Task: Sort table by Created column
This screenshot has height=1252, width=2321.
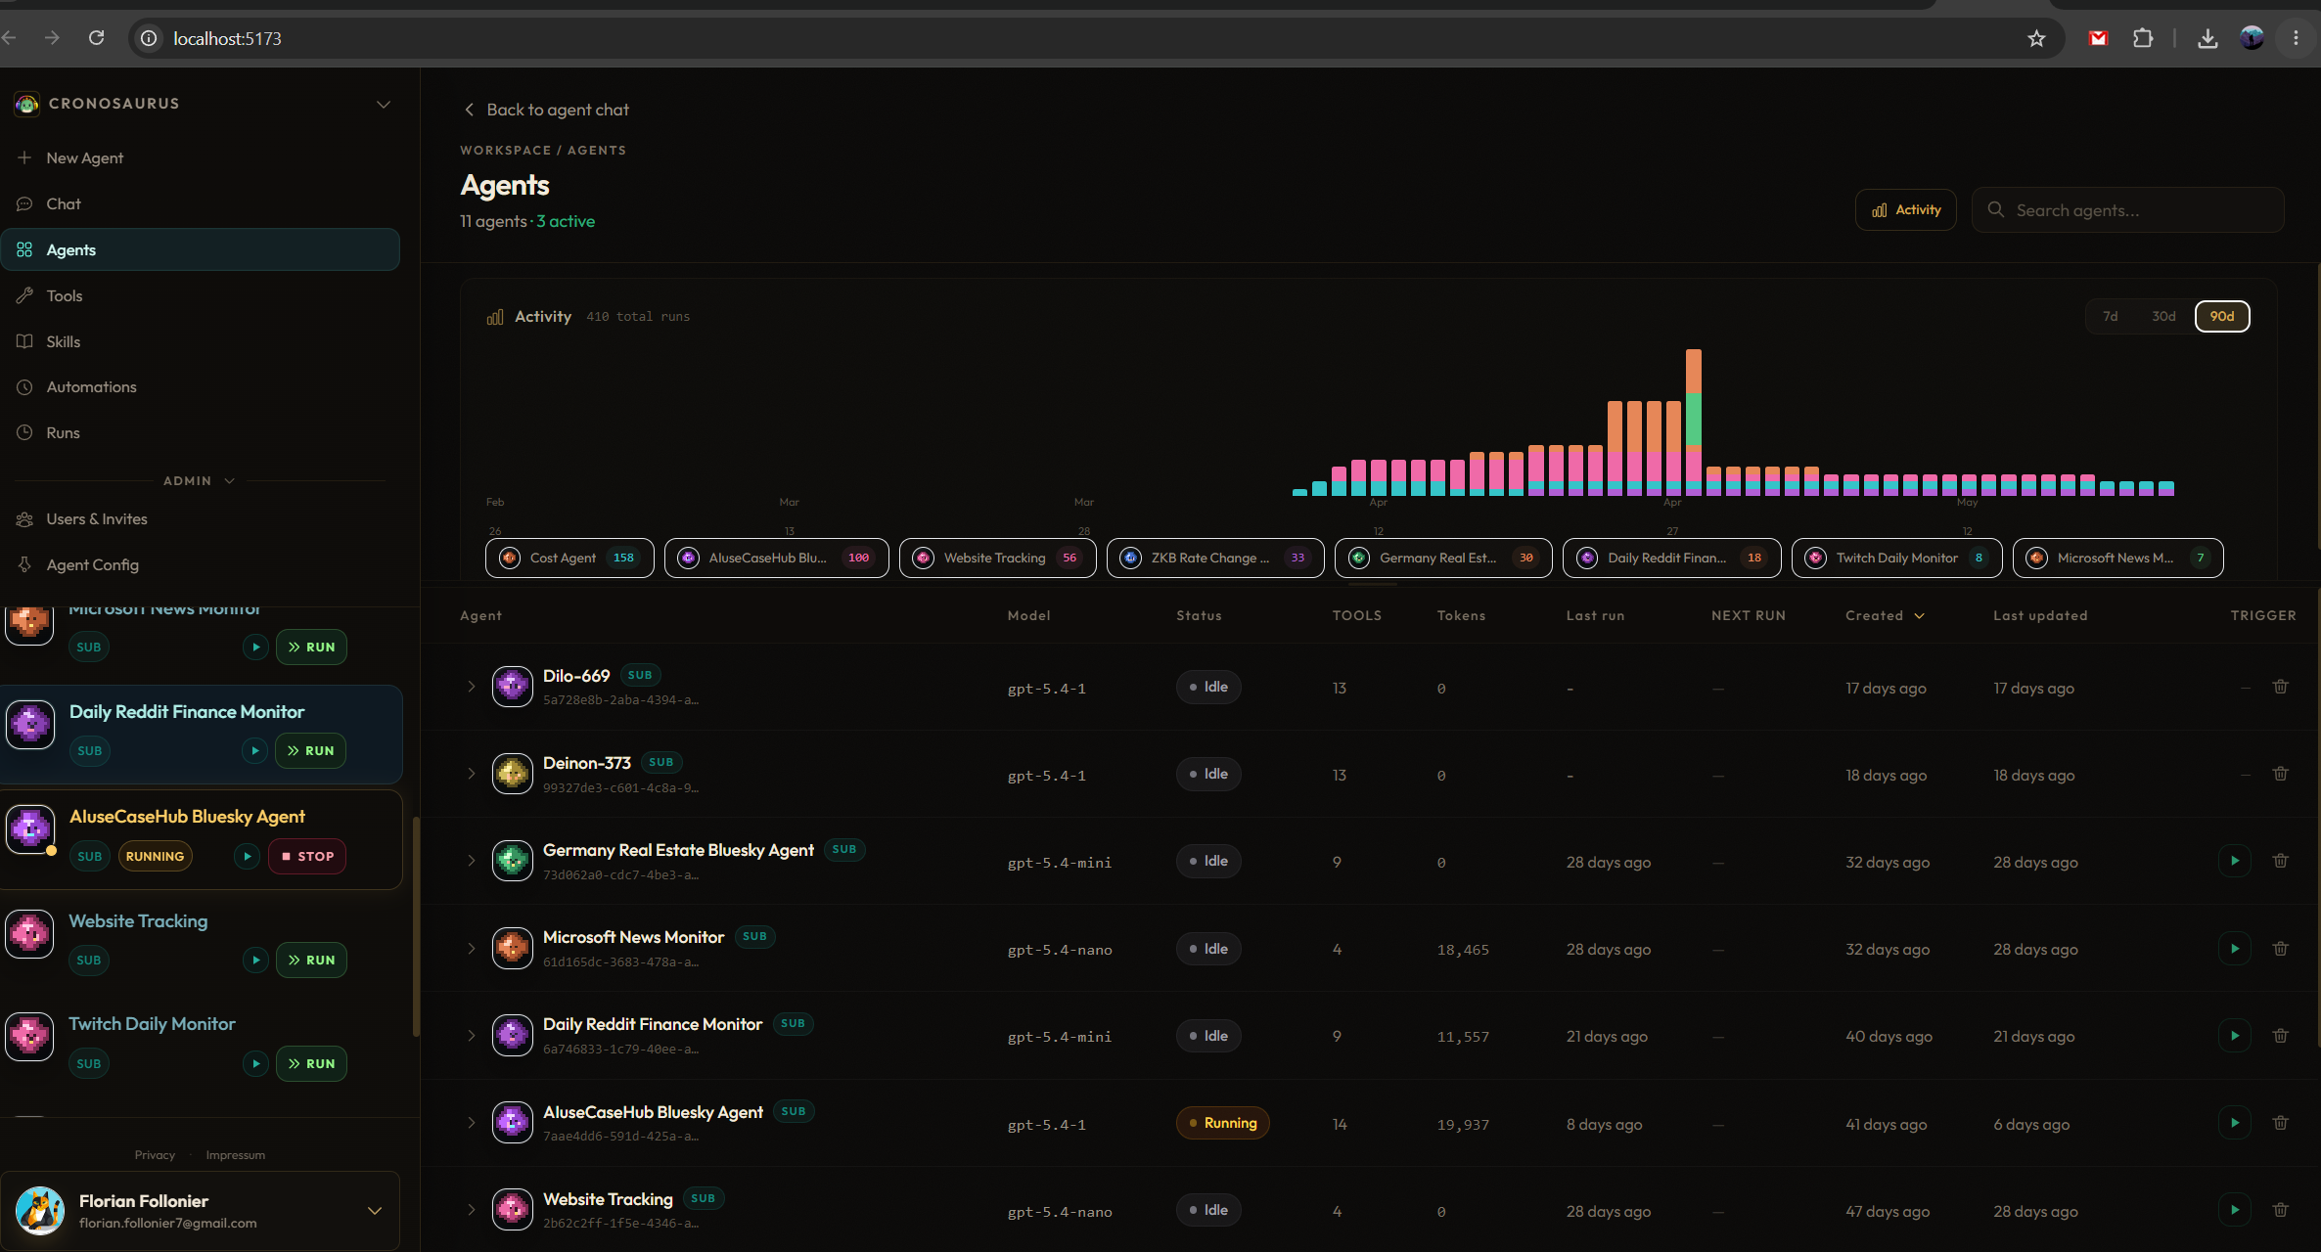Action: click(1885, 615)
